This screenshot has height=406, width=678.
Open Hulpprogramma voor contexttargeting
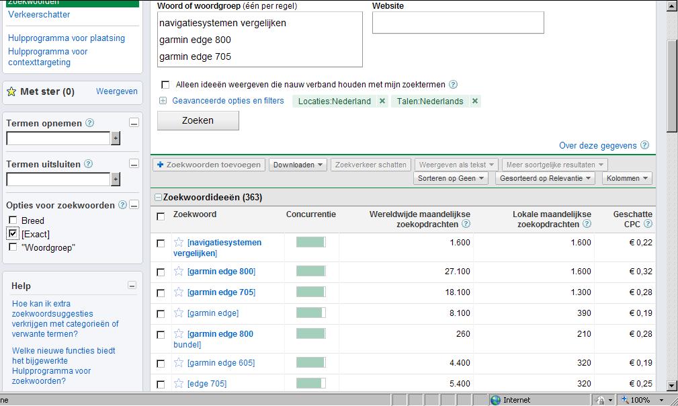48,56
